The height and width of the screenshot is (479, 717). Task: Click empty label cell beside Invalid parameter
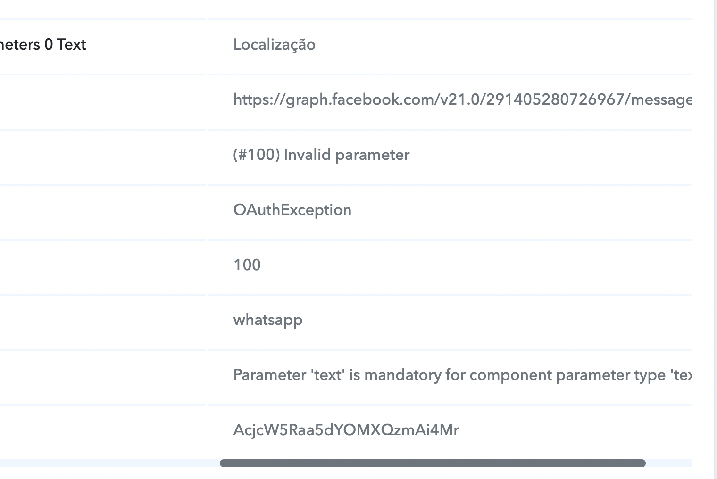pos(102,157)
